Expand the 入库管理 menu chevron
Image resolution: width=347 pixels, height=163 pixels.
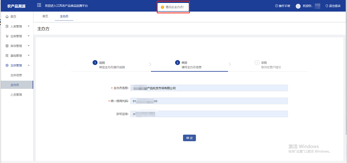(28, 26)
